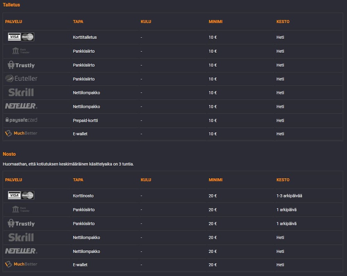Click the Nosto section heading
The image size is (347, 276).
[x=9, y=154]
